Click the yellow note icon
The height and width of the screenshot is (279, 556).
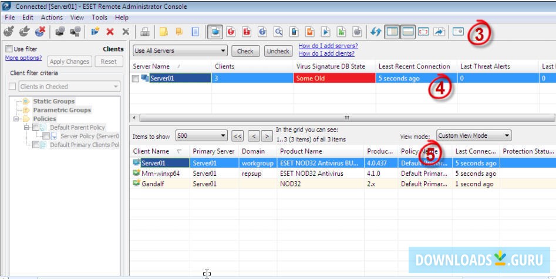(163, 32)
